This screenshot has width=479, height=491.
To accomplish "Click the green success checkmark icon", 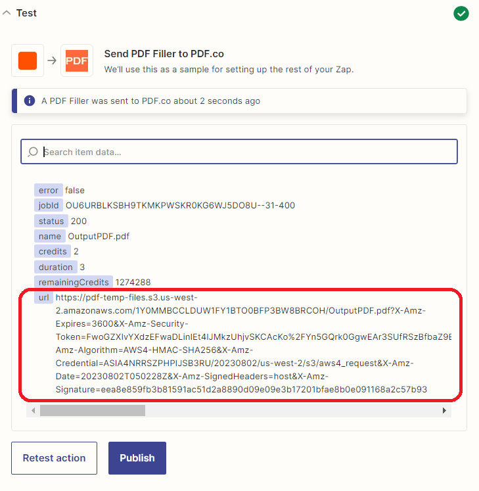I will [x=461, y=13].
